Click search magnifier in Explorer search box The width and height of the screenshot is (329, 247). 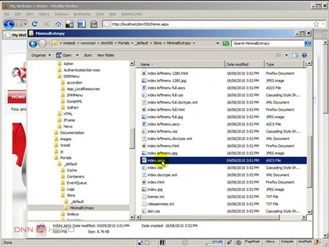(308, 43)
